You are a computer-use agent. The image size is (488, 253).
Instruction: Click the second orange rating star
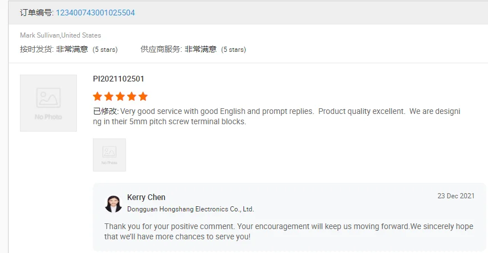point(109,96)
